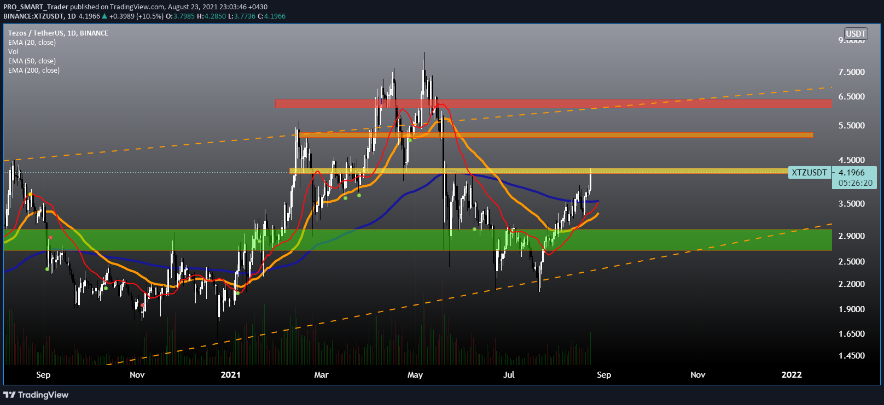Click the TradingView logo at bottom left
Image resolution: width=884 pixels, height=405 pixels.
coord(36,395)
